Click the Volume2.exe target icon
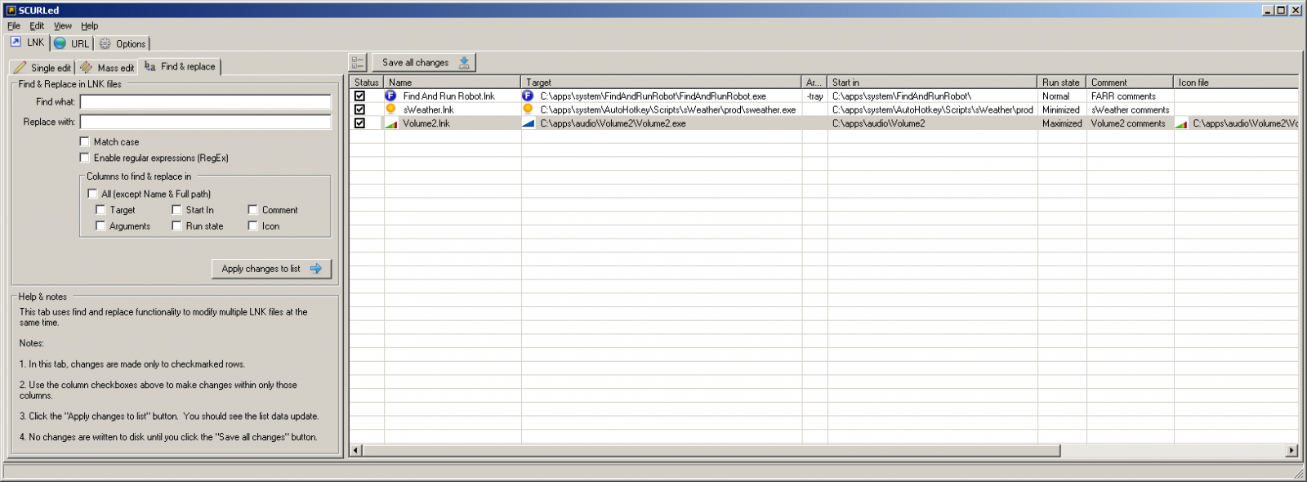This screenshot has height=482, width=1307. [528, 123]
